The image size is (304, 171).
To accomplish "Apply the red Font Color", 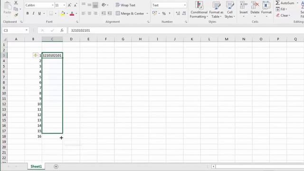I will (x=72, y=13).
